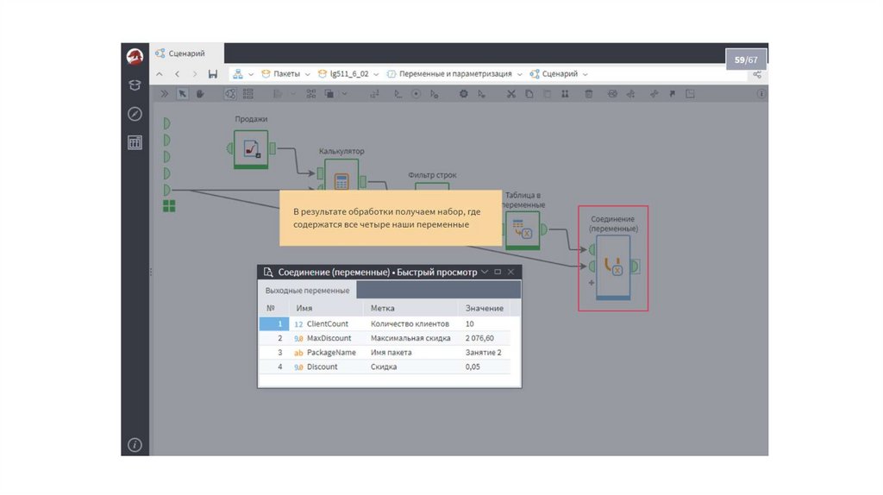The image size is (883, 495).
Task: Expand the Пакеты breadcrumb dropdown
Action: point(308,74)
